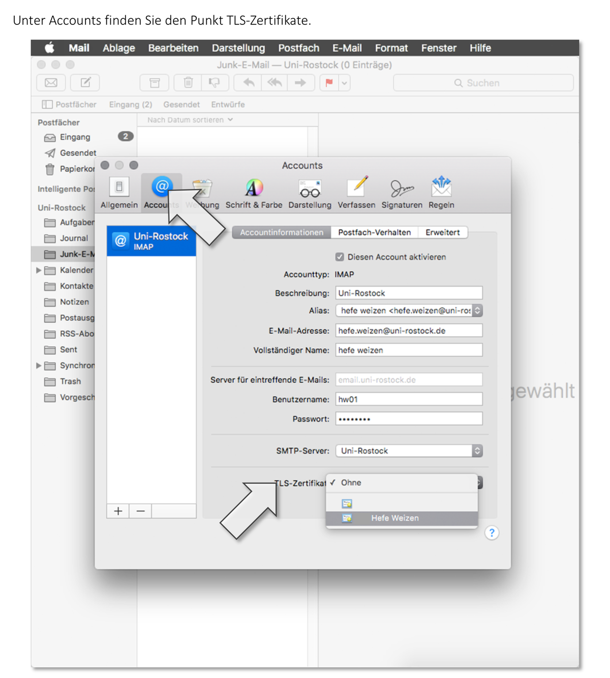Click the junk thumbs-down toolbar icon
Screen dimensions: 610x678
point(215,82)
